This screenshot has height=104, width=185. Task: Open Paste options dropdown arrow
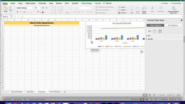8,8
